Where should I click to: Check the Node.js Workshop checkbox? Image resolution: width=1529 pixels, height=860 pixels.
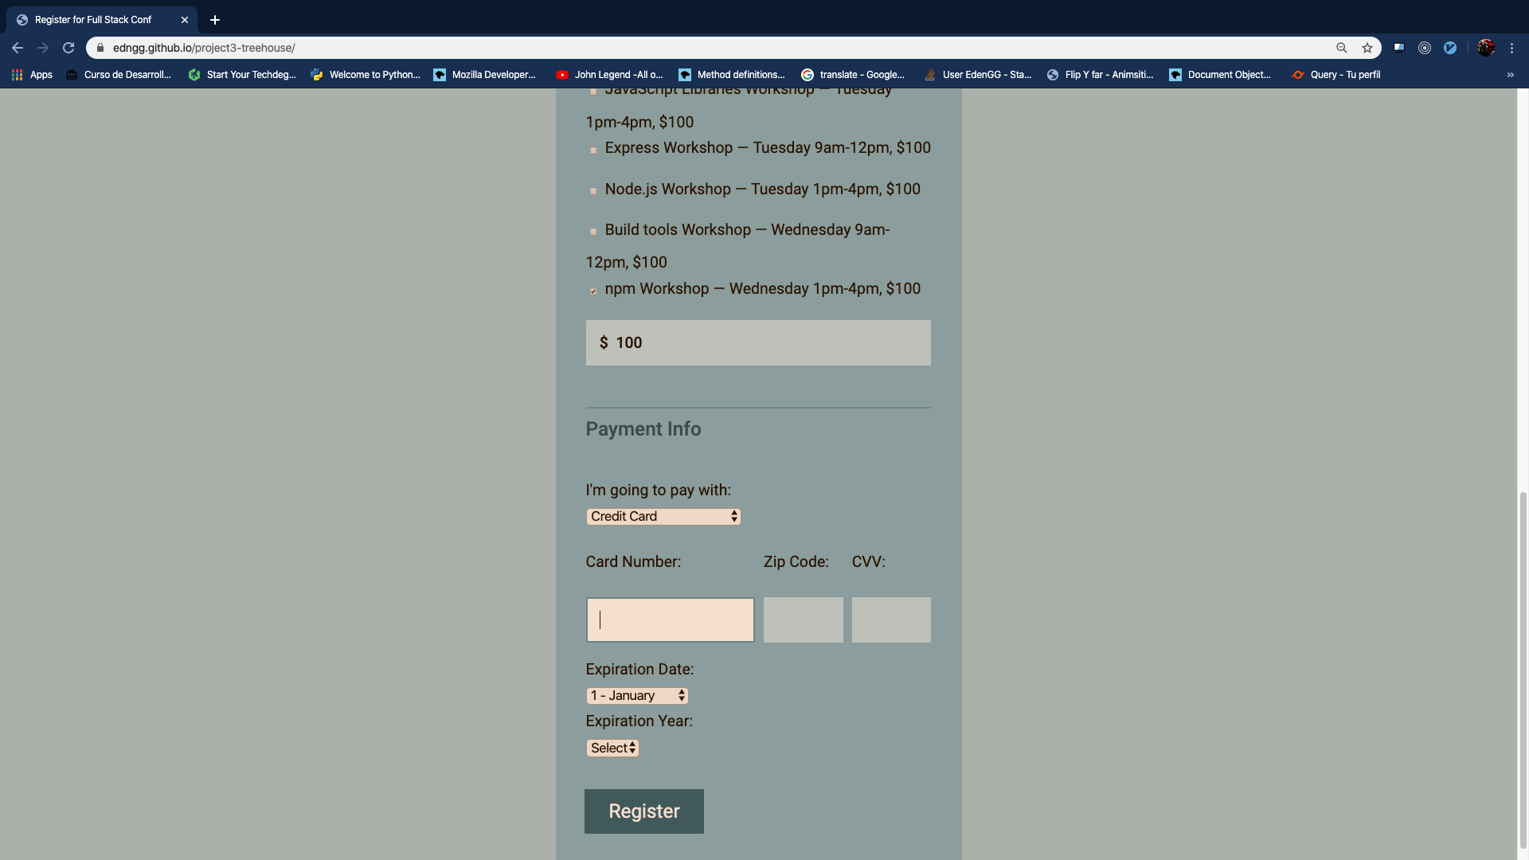click(x=593, y=191)
